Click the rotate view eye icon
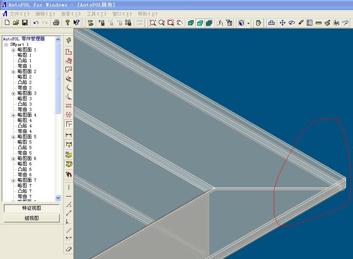The width and height of the screenshot is (353, 259). pos(292,23)
